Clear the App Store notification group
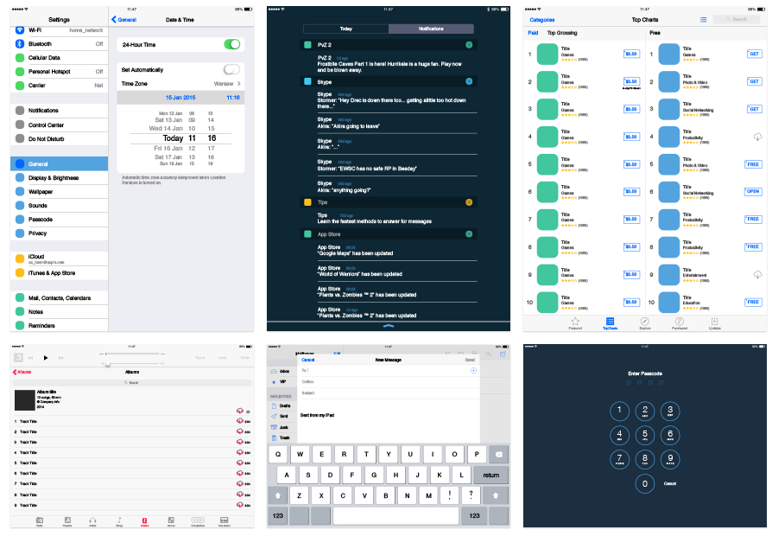 (469, 234)
